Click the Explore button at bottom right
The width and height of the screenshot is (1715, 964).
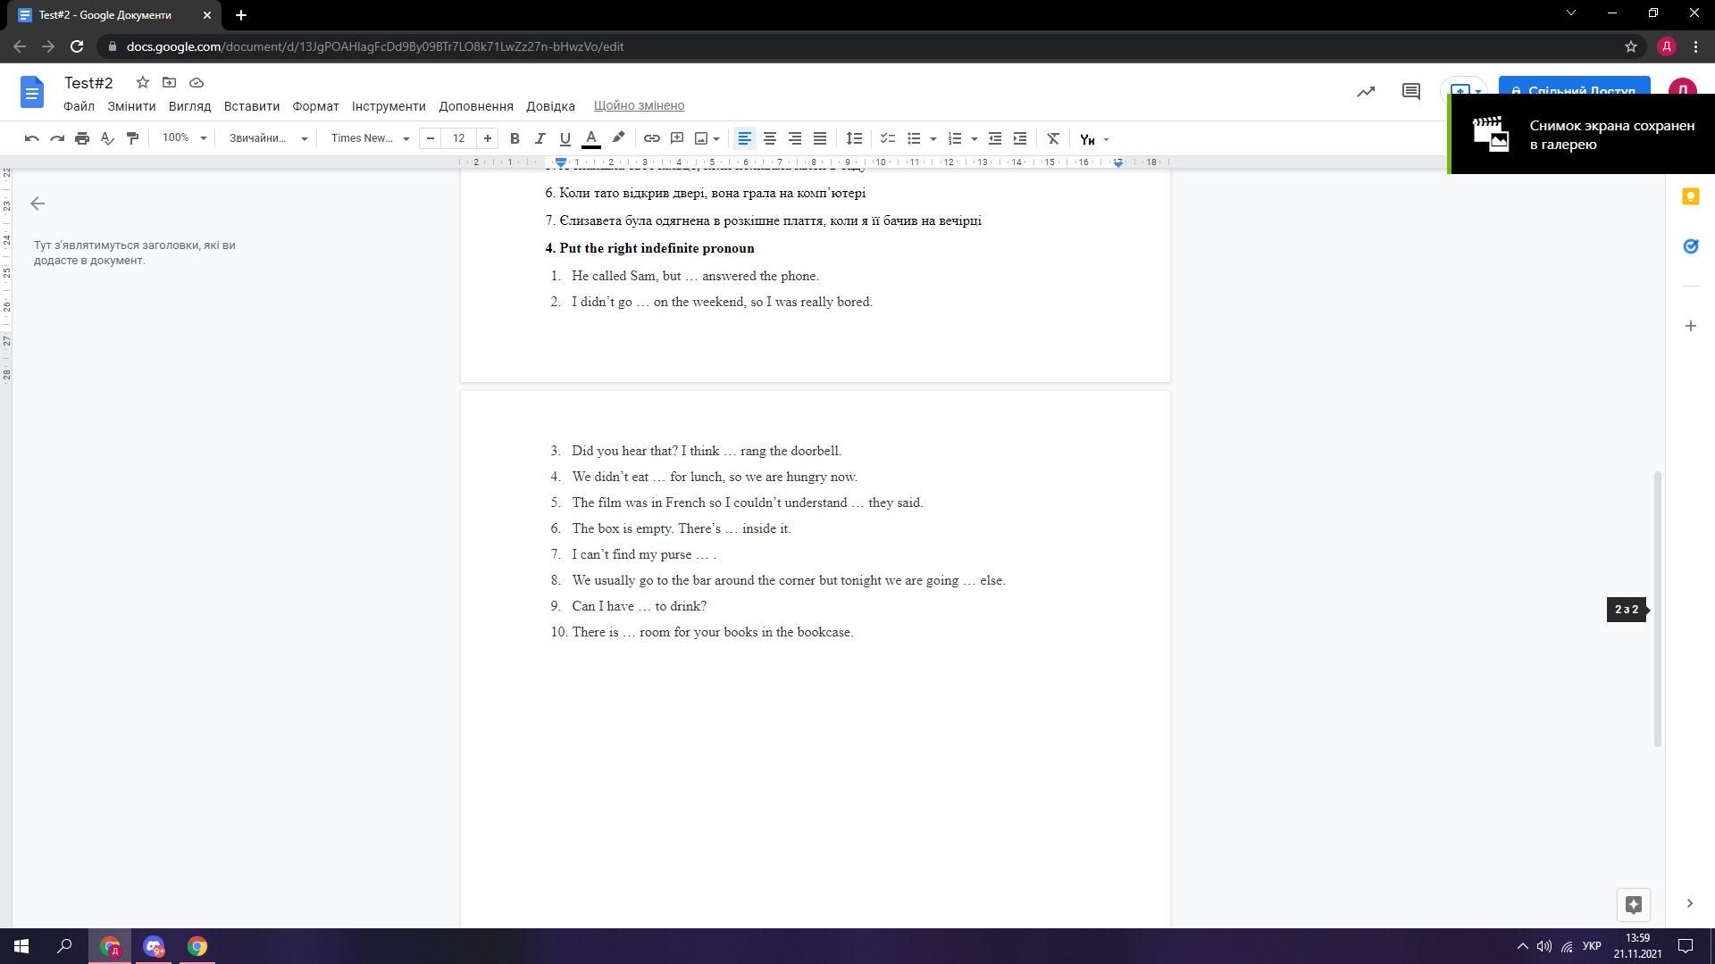pyautogui.click(x=1633, y=904)
